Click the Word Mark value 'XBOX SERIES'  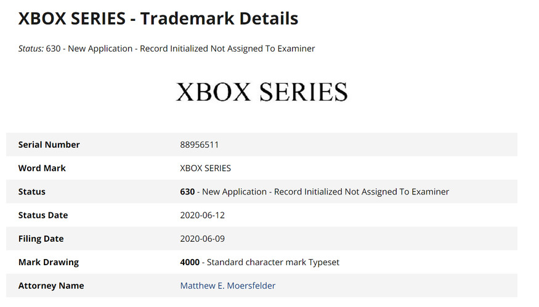click(x=205, y=168)
